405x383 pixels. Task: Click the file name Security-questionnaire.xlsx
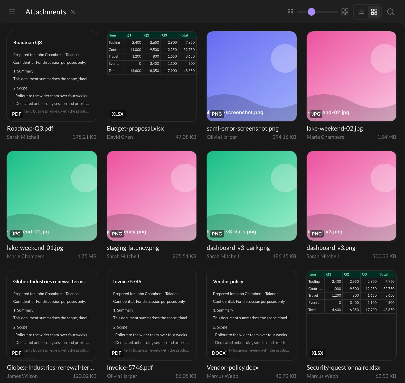(343, 367)
